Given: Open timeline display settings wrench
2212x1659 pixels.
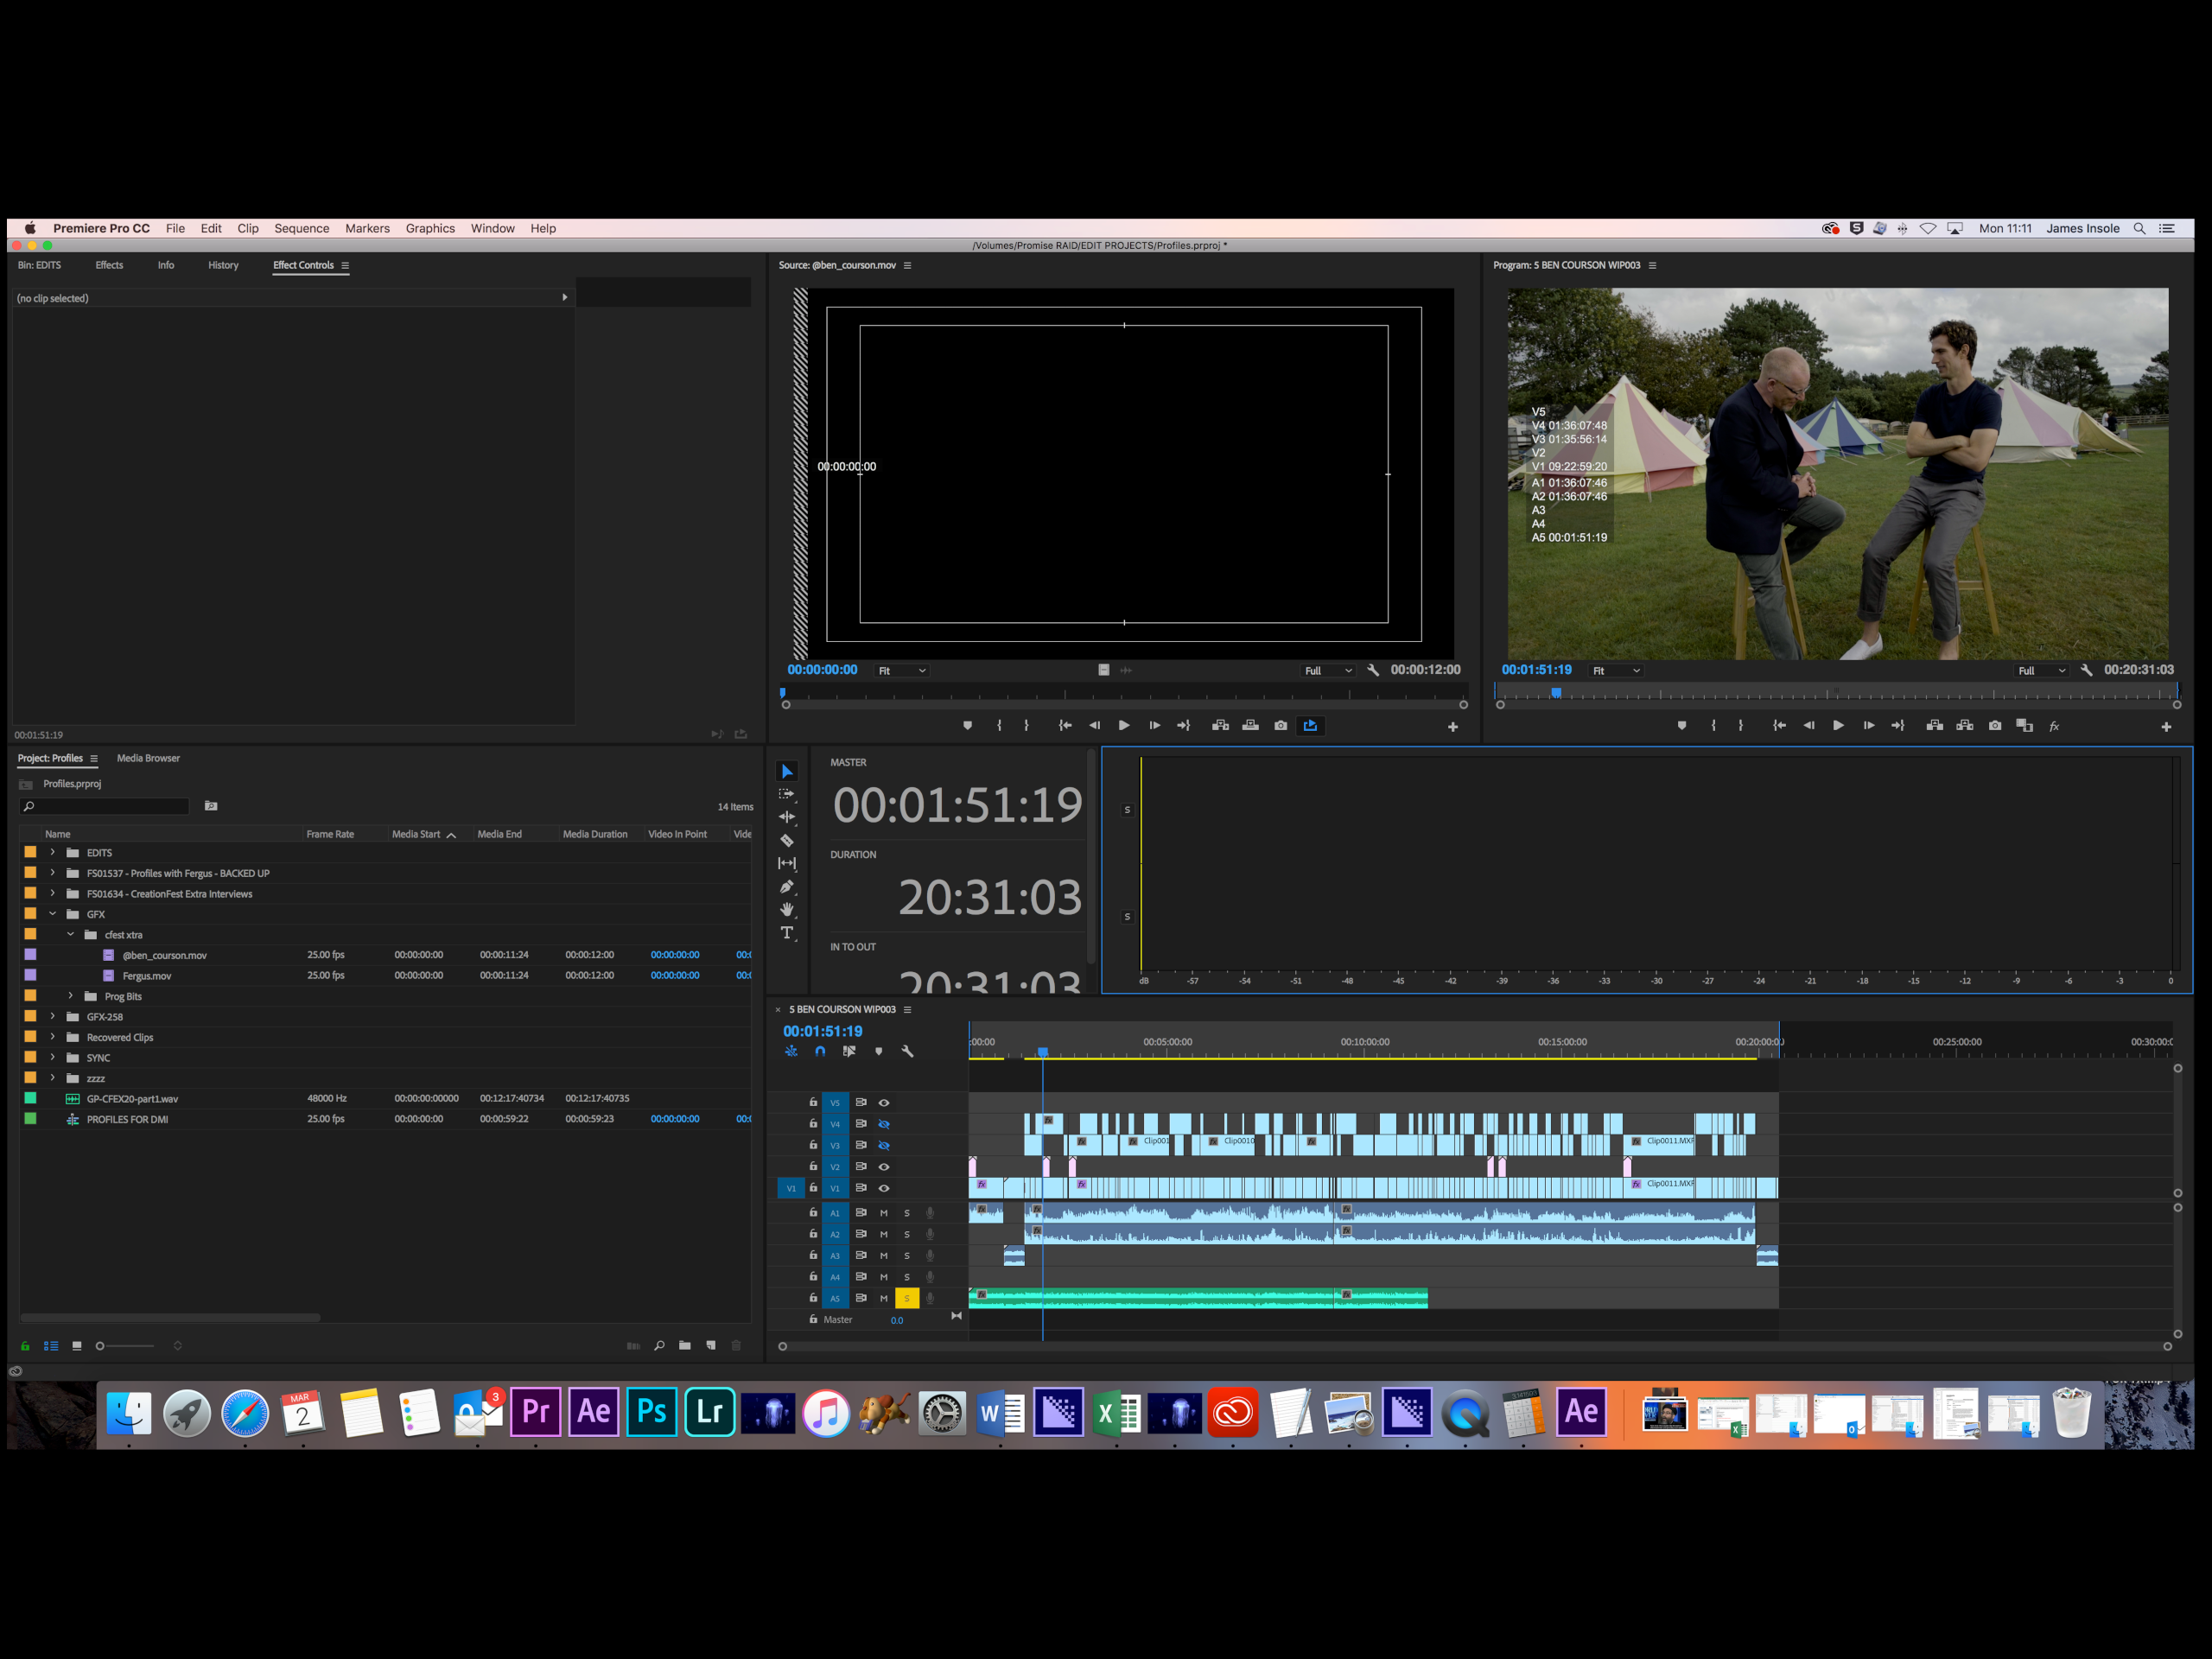Looking at the screenshot, I should pyautogui.click(x=907, y=1051).
